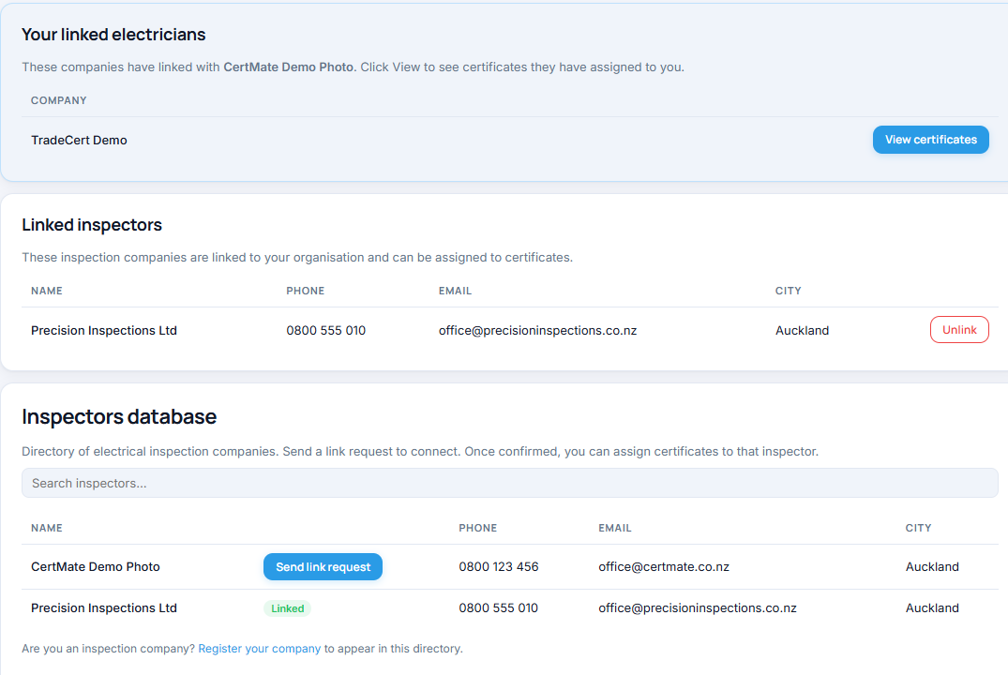Click phone 0800 555 010 in Linked inspectors

[x=326, y=330]
